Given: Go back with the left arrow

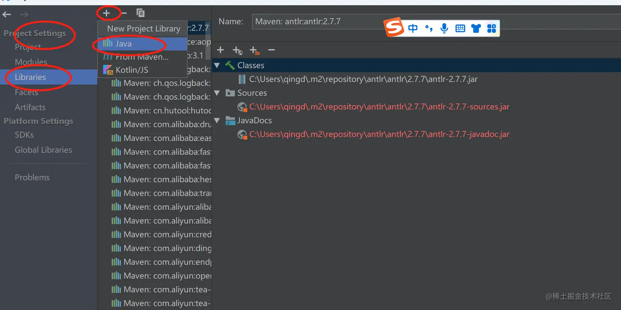Looking at the screenshot, I should click(7, 15).
